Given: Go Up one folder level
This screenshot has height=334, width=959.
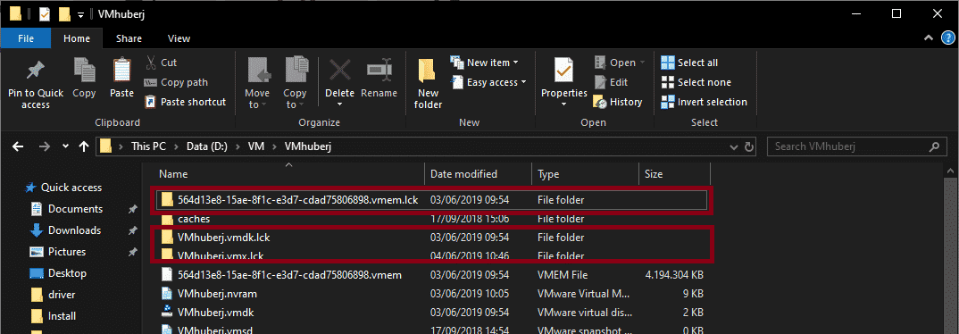Looking at the screenshot, I should [85, 146].
